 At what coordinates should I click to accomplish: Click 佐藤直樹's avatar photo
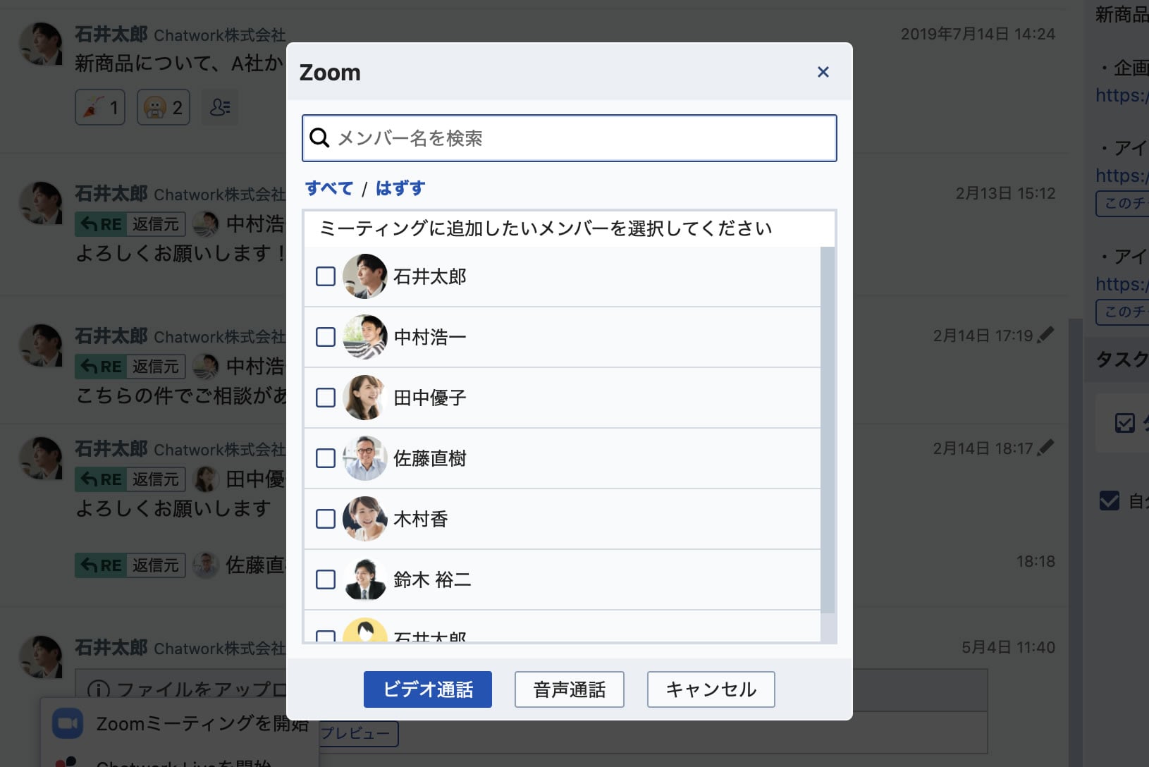point(364,458)
